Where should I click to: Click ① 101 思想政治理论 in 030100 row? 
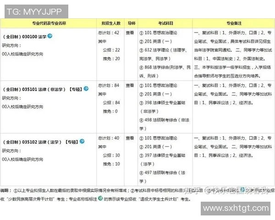[158, 33]
